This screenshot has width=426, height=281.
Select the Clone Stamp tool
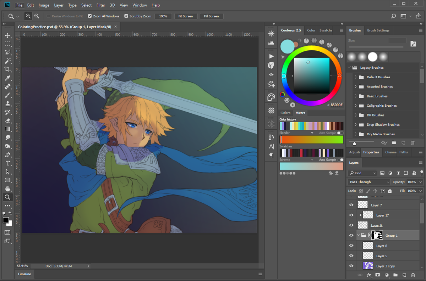(7, 103)
